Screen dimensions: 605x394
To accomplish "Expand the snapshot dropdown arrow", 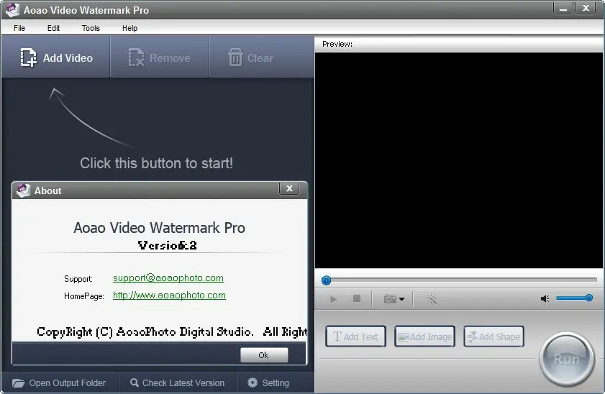I will [401, 300].
